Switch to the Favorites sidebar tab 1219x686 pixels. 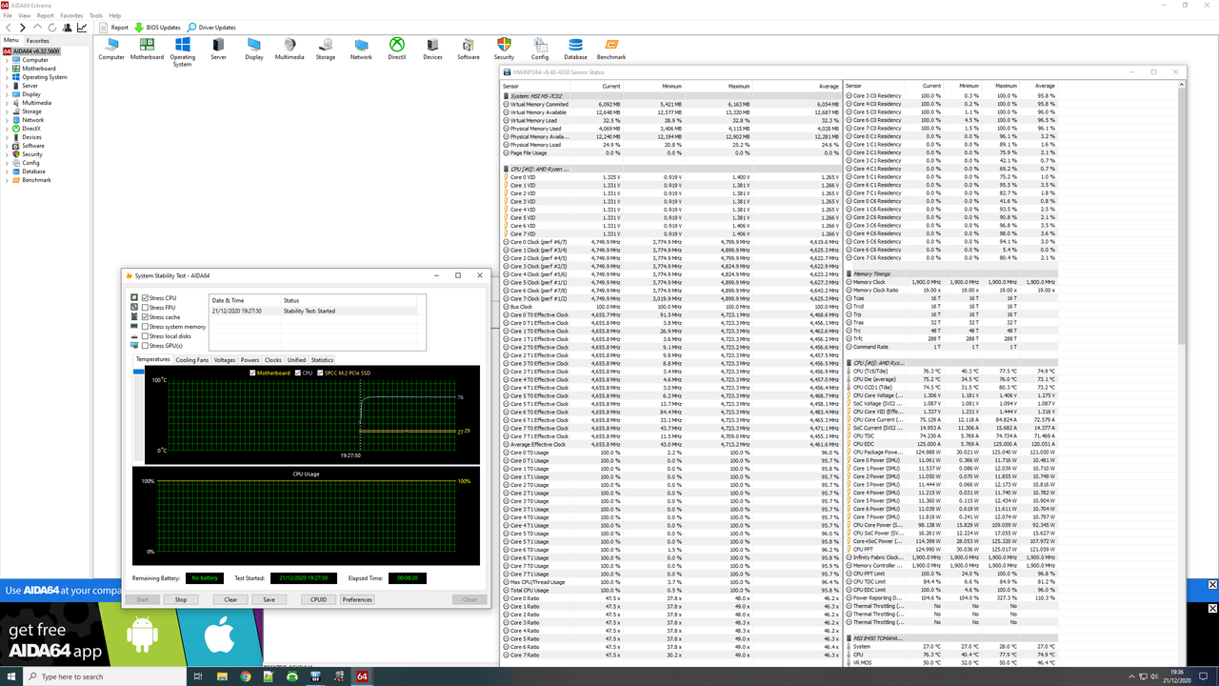coord(38,41)
